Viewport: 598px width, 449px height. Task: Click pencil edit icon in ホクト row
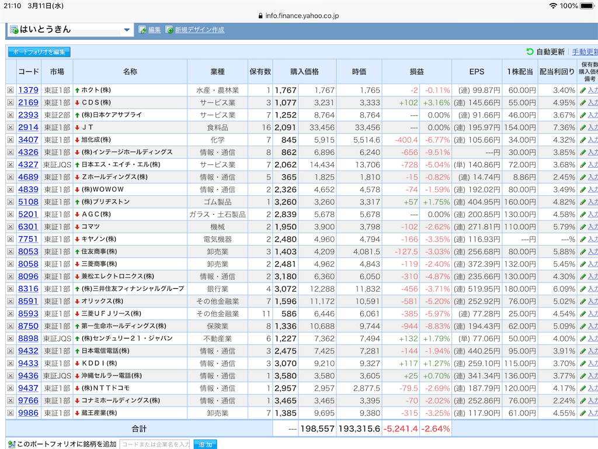(583, 91)
